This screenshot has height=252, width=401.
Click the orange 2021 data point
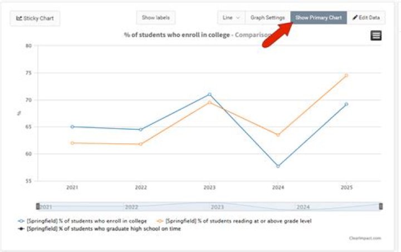pyautogui.click(x=72, y=143)
